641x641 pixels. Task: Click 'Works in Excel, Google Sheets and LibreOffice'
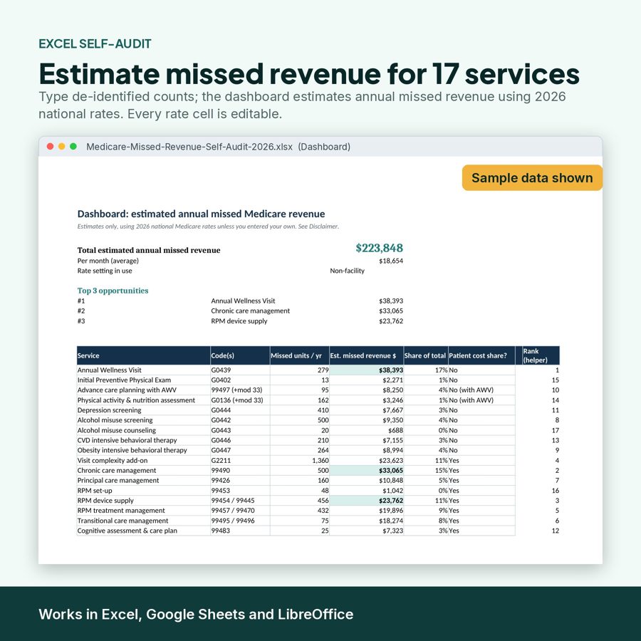(196, 614)
